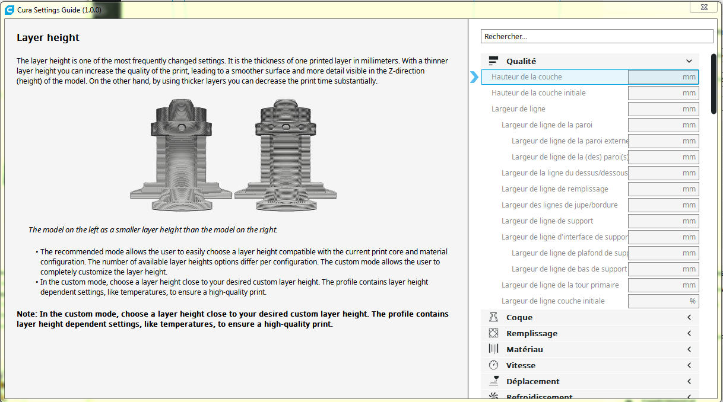Click the Refroidissement fan icon
Screen dimensions: 723x402
point(493,397)
